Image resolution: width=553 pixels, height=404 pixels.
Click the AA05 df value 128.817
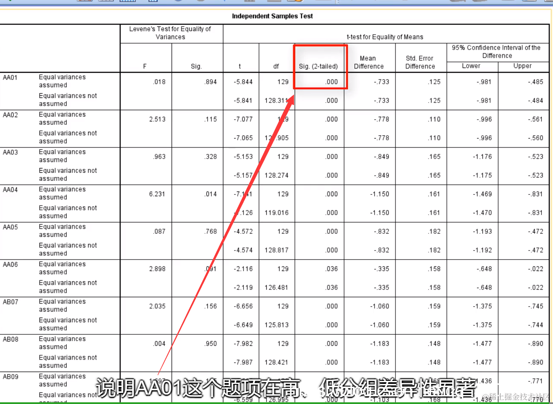click(x=276, y=250)
